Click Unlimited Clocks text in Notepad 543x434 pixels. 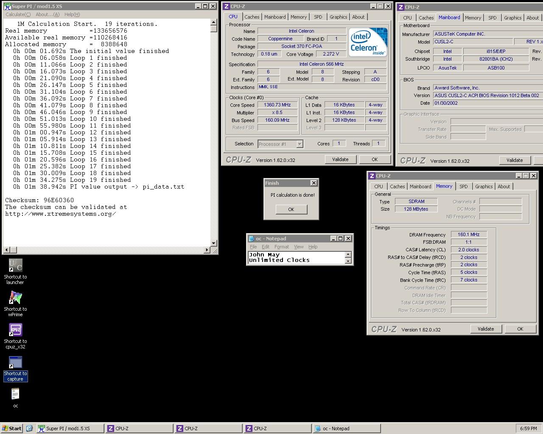tap(279, 260)
